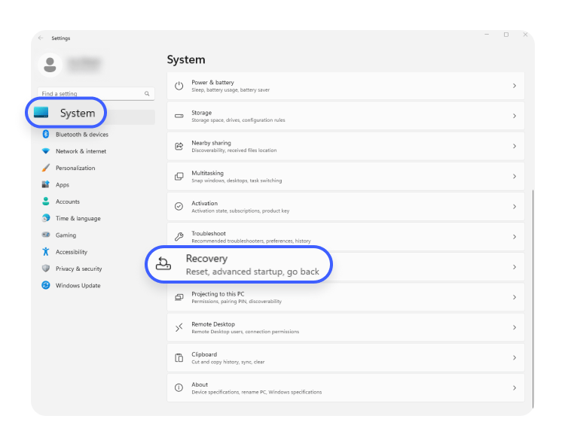Open the Clipboard row chevron
Screen dimensions: 565x446
pos(515,357)
